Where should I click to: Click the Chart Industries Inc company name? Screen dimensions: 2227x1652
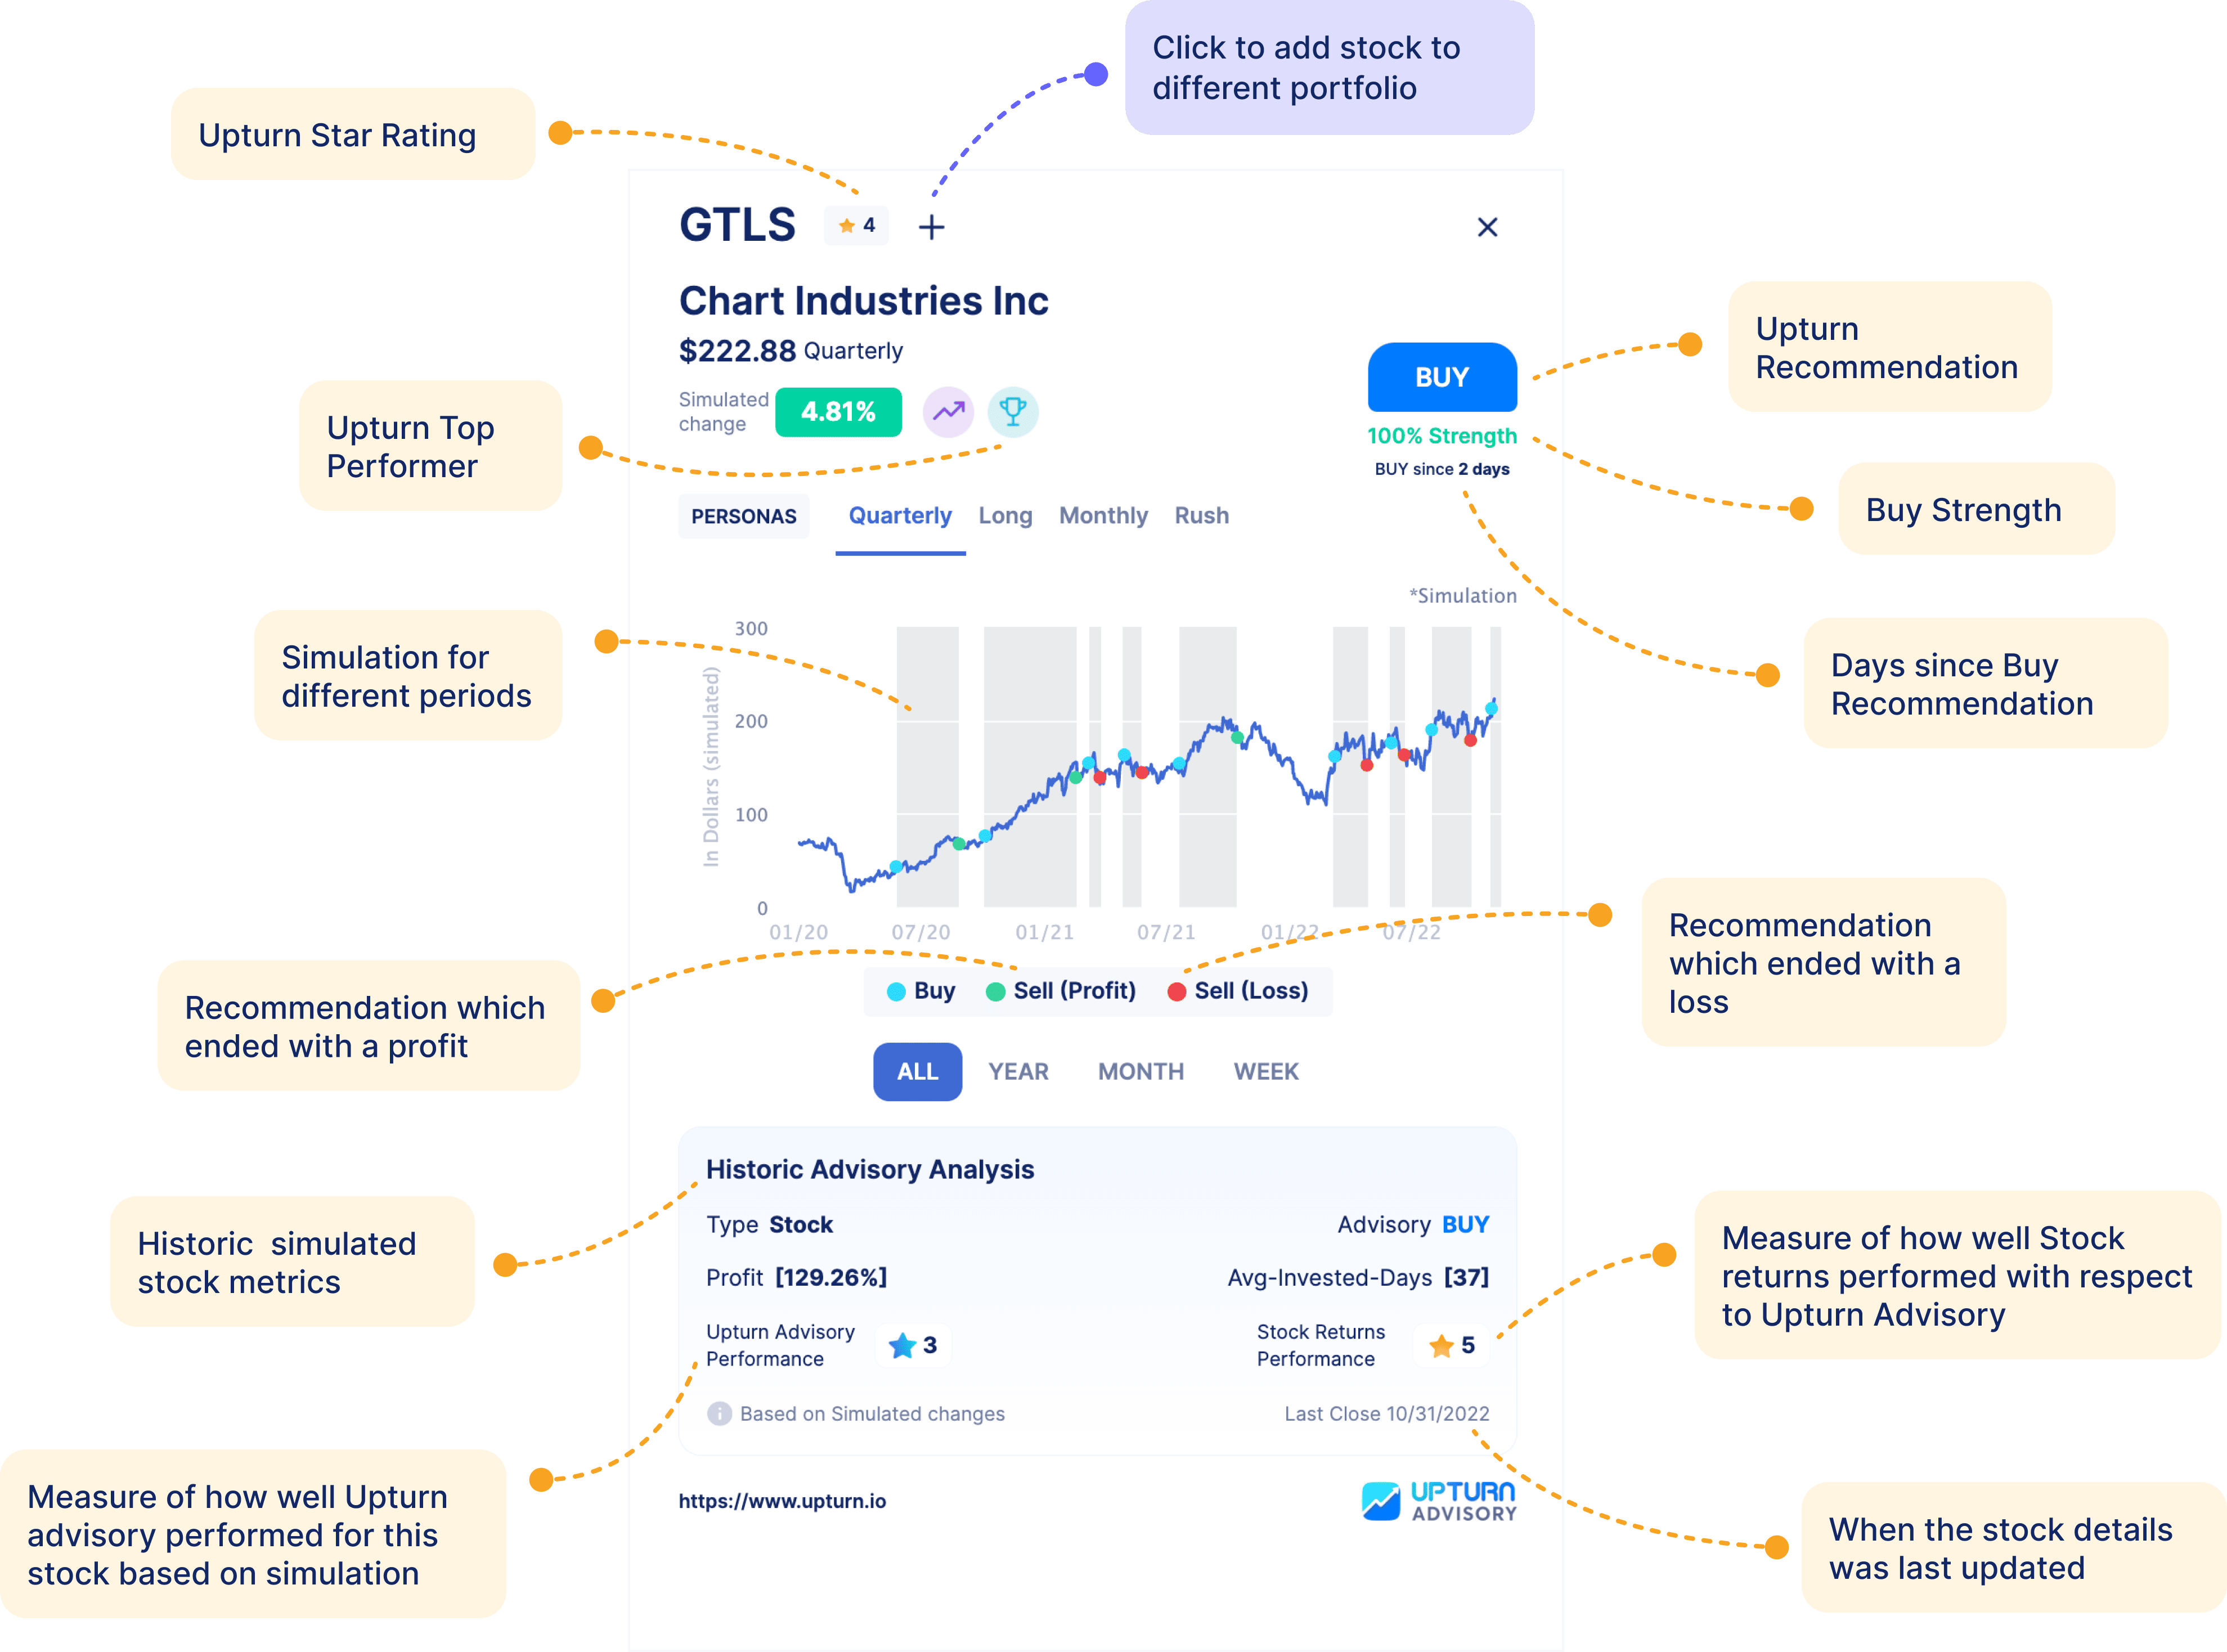[x=864, y=301]
